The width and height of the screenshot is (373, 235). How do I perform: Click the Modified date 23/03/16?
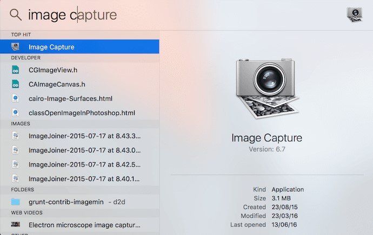tap(284, 216)
